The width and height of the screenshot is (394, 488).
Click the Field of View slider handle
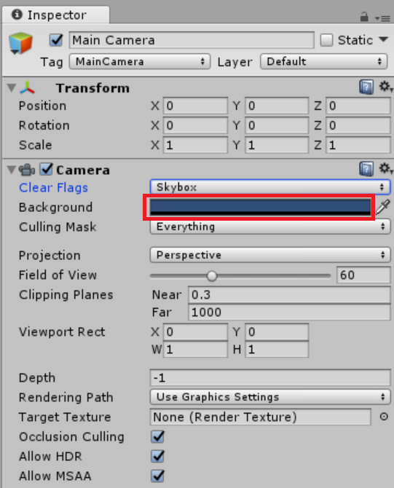click(212, 276)
